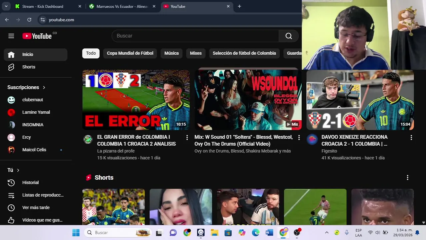
Task: Click La pizarra del profe channel name
Action: pyautogui.click(x=116, y=151)
